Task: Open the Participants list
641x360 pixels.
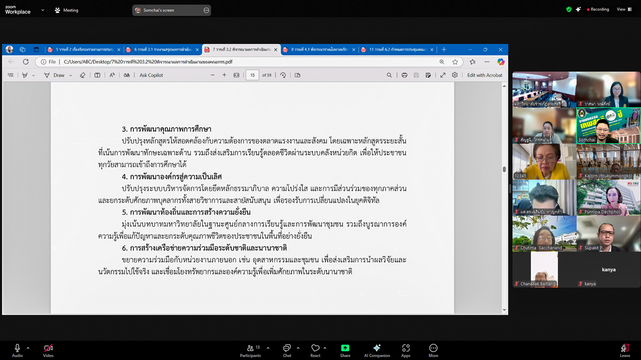Action: coord(250,350)
